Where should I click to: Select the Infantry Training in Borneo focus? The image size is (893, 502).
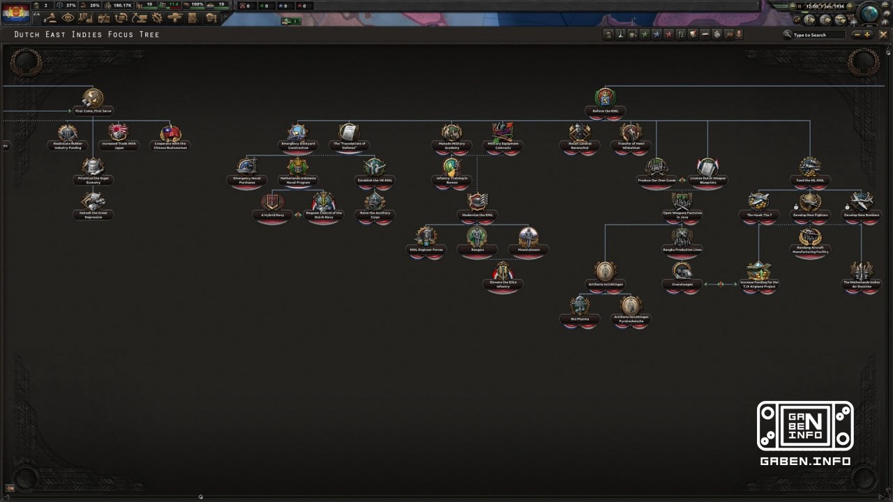(451, 172)
